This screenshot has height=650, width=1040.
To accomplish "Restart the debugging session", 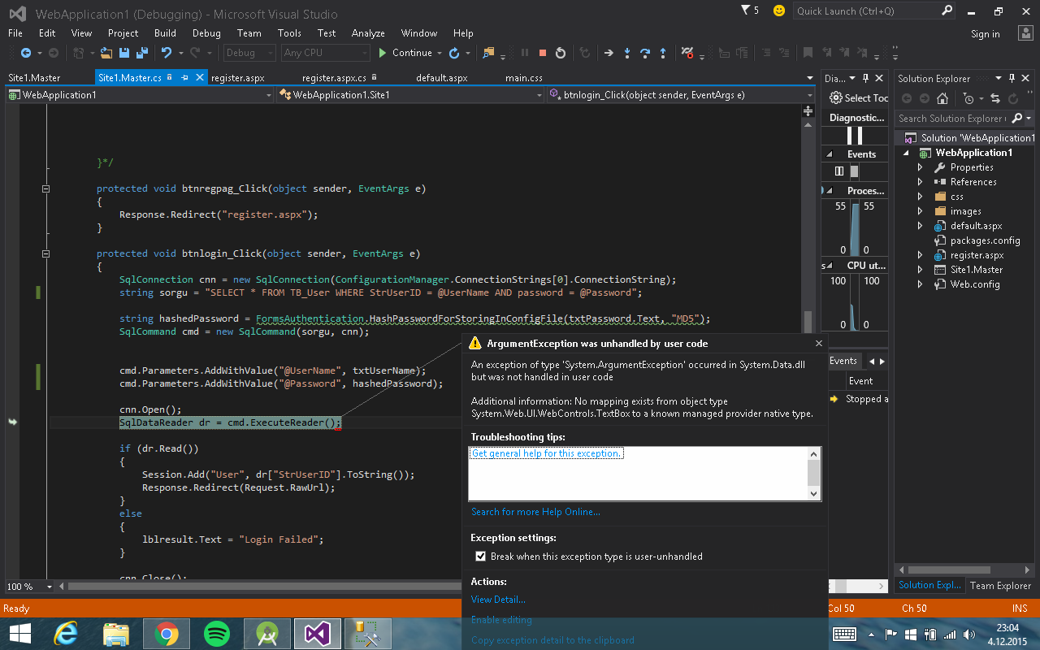I will point(560,53).
